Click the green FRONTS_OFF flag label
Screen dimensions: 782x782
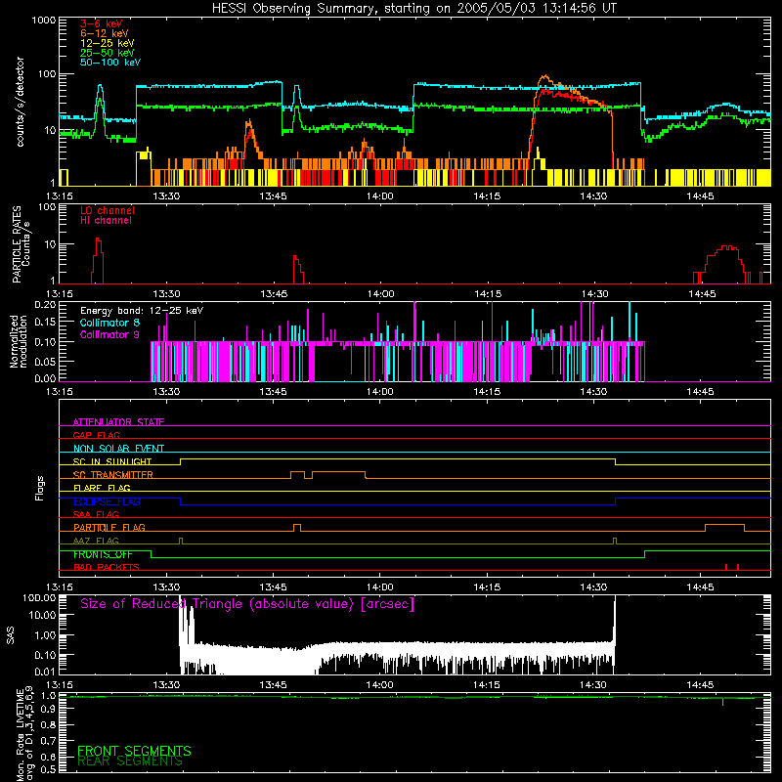click(103, 554)
